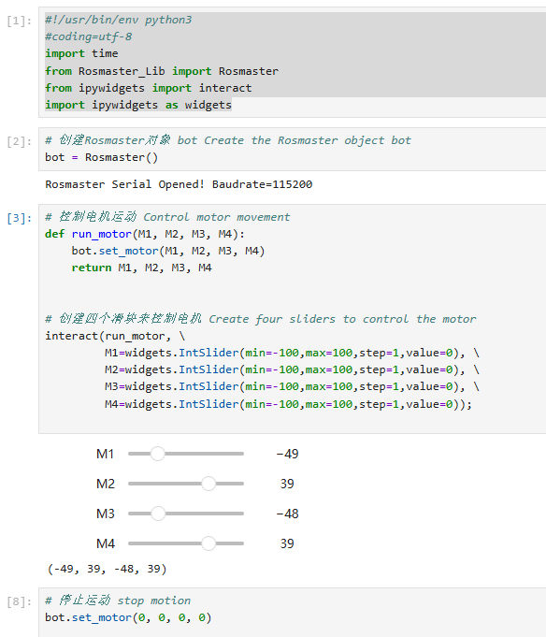
Task: Select the cell [8] prompt
Action: click(19, 601)
